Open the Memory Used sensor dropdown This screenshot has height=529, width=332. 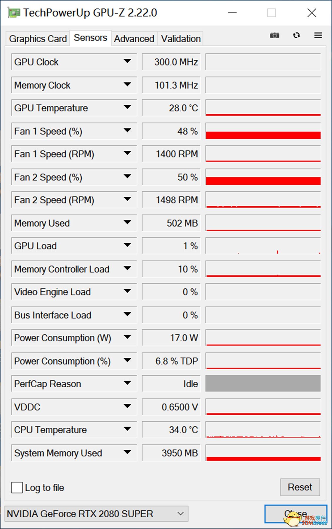pos(127,222)
